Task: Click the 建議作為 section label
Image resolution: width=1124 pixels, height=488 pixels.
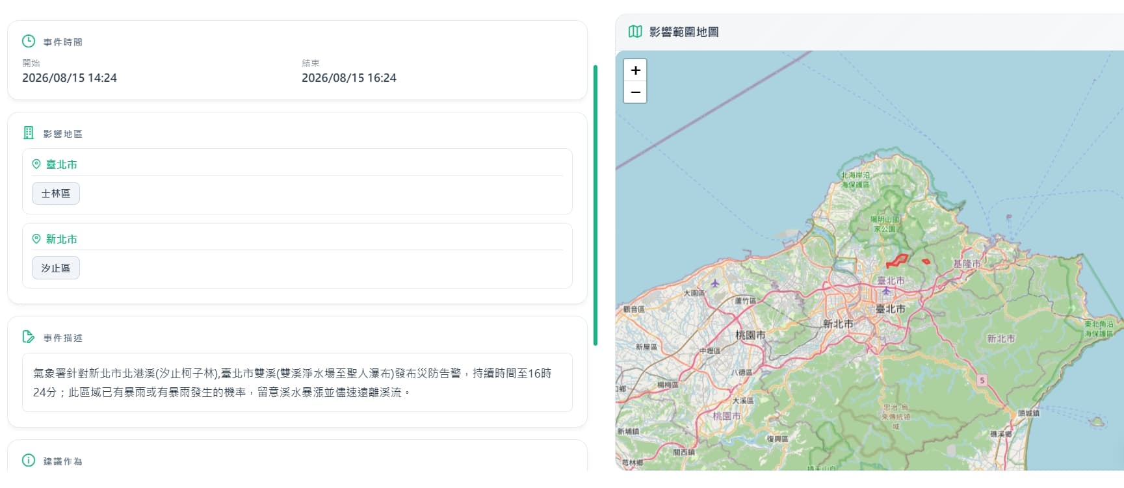Action: click(x=63, y=461)
